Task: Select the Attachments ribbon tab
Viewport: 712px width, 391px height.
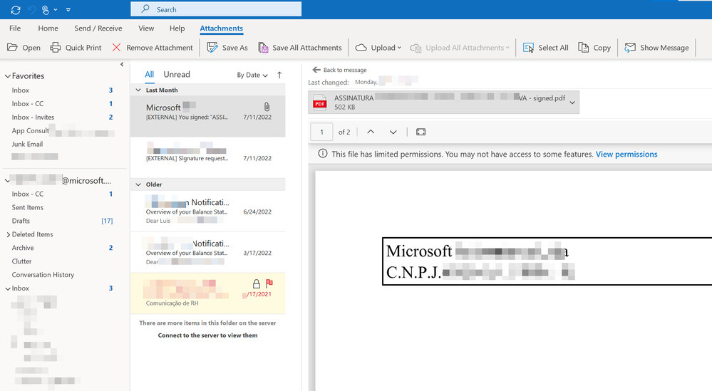Action: (222, 28)
